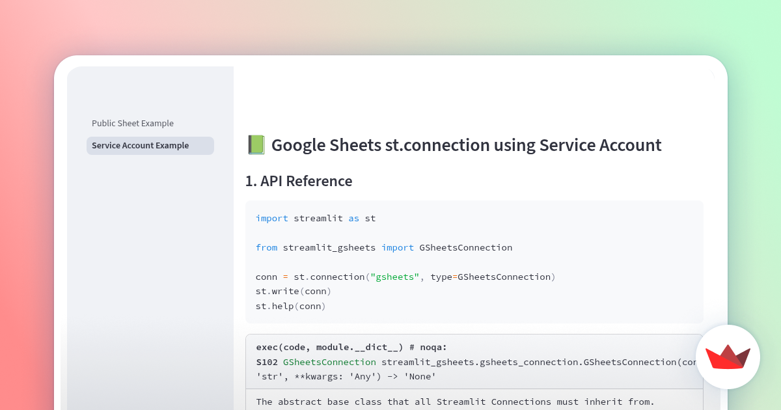
Task: Click the green book emoji beside the title
Action: coord(256,144)
